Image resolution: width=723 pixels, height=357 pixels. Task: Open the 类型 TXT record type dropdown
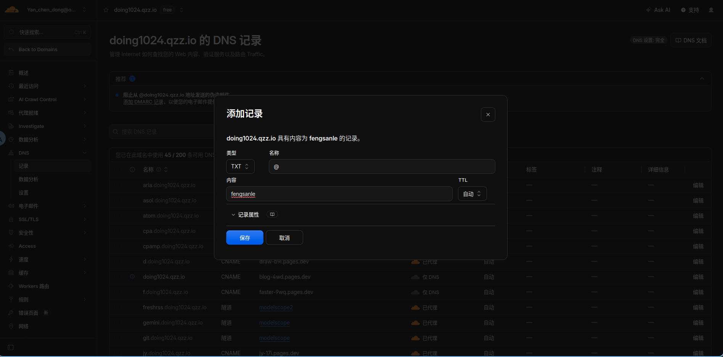240,166
